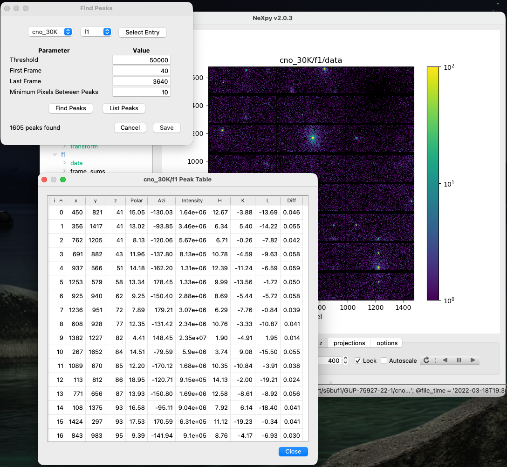This screenshot has width=507, height=467.
Task: Click Polar value 18.95 in row 12
Action: click(137, 380)
